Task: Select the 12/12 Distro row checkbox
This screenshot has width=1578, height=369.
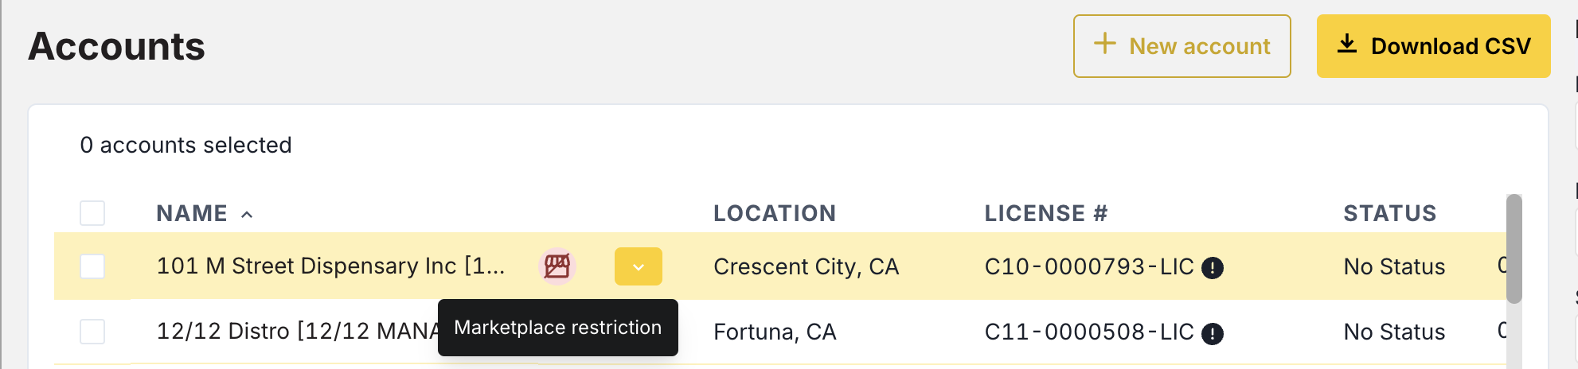Action: pyautogui.click(x=92, y=332)
